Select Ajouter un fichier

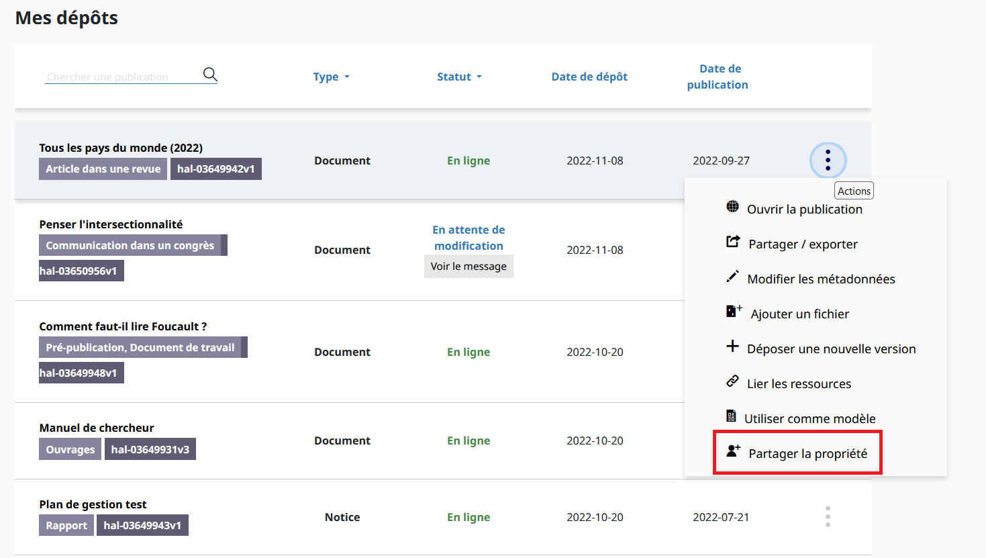[x=800, y=314]
